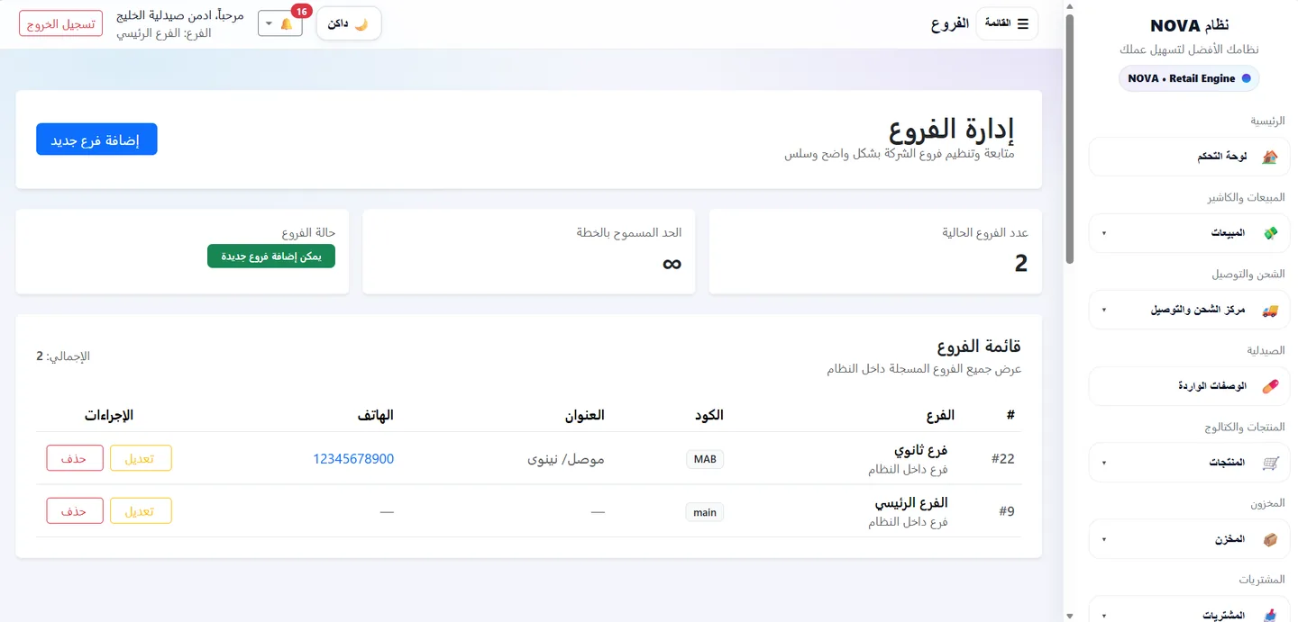Click the نظام NOVA sidebar title

1189,26
